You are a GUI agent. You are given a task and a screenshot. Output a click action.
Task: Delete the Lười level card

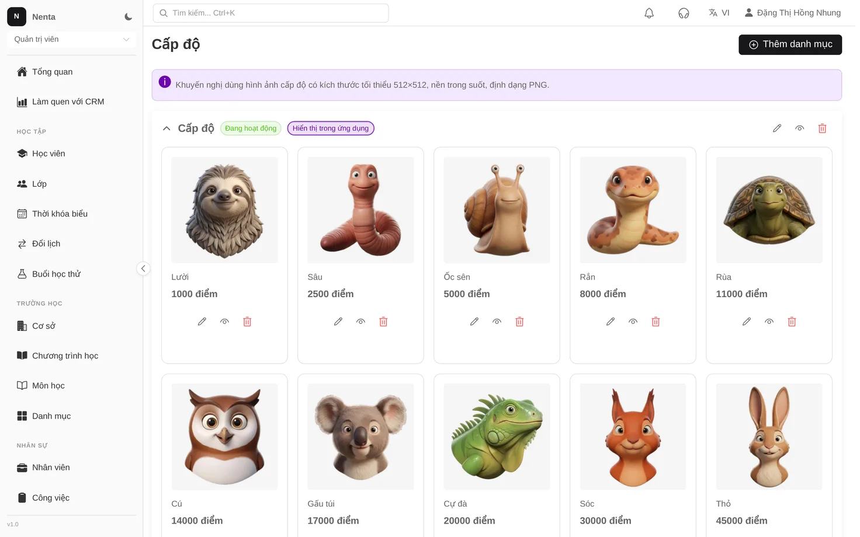(247, 322)
